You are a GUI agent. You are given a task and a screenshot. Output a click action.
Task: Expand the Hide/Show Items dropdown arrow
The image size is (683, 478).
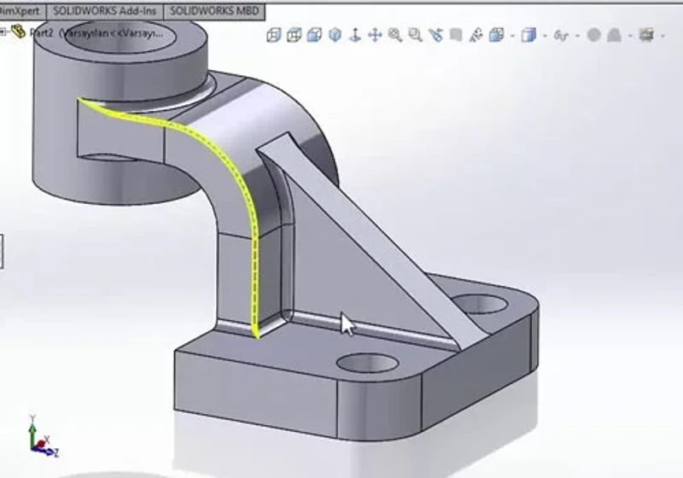[x=578, y=35]
